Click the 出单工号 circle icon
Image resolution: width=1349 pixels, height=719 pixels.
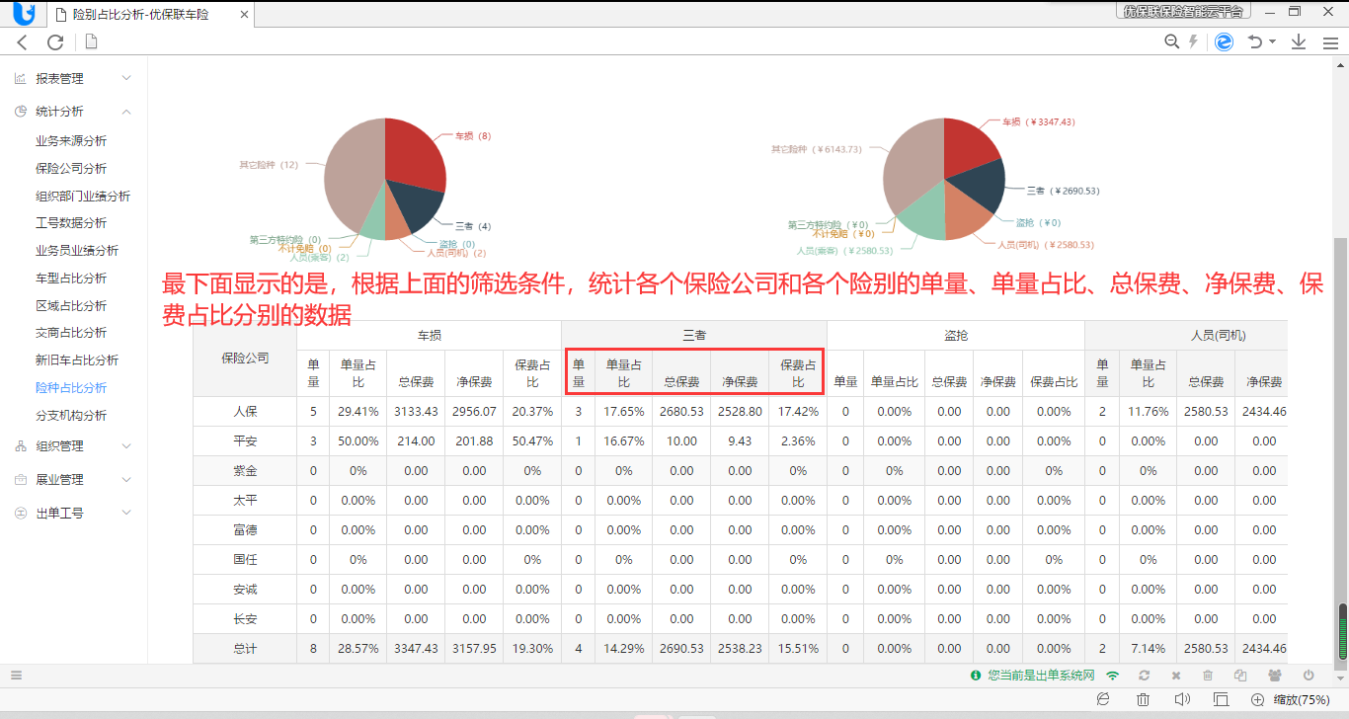tap(20, 514)
